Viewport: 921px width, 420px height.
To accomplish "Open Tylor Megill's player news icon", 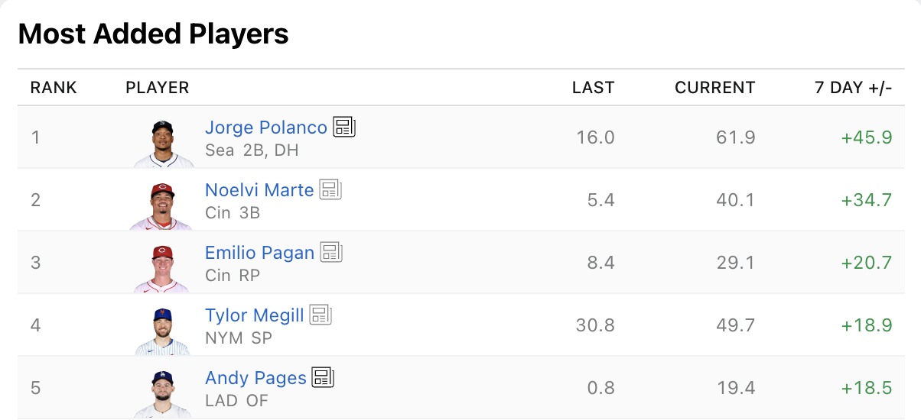I will pyautogui.click(x=321, y=315).
